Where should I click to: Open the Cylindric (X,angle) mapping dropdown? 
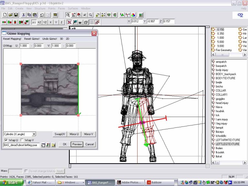coord(34,134)
